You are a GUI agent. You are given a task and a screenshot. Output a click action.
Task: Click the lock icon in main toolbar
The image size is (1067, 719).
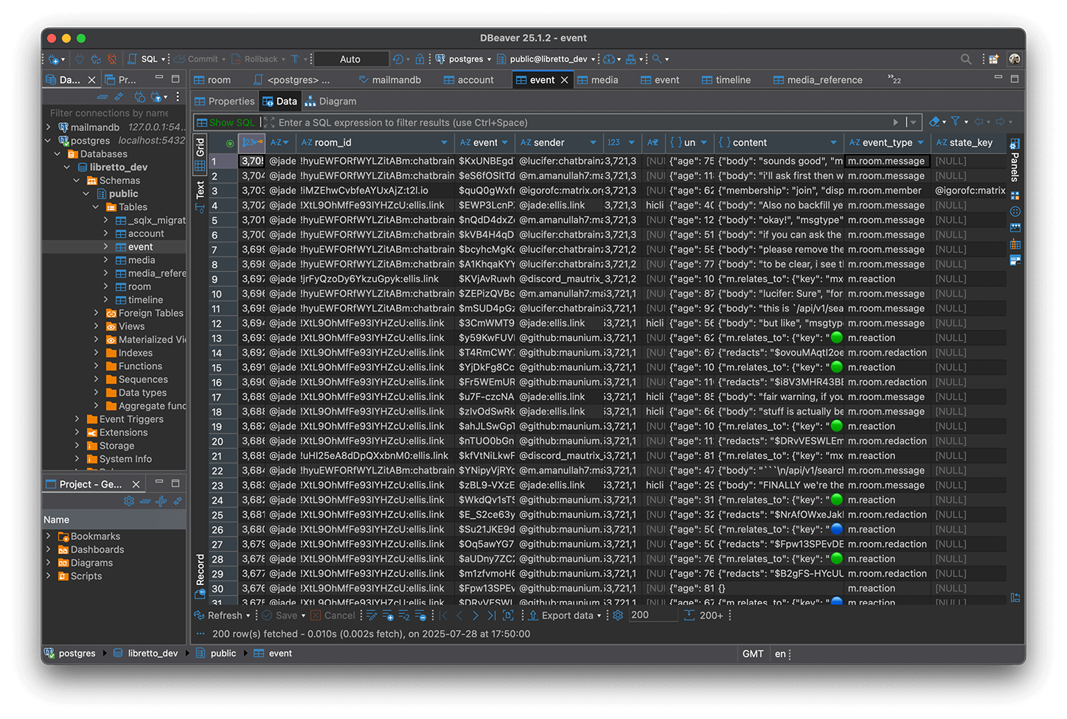[x=420, y=60]
